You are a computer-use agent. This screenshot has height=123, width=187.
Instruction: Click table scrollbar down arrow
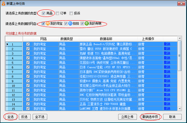[180, 108]
